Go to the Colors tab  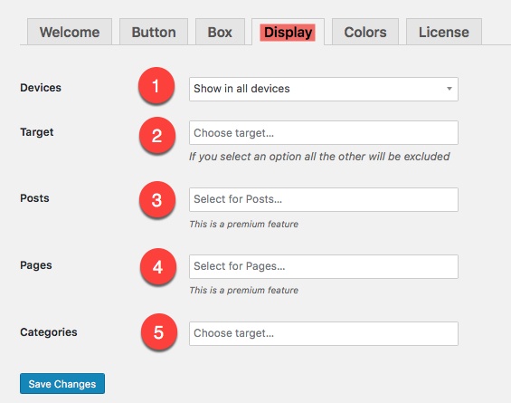coord(365,32)
